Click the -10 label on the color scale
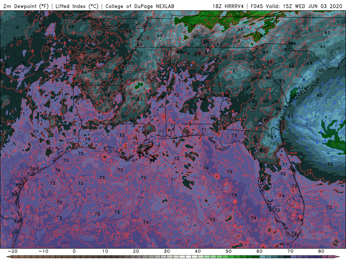The image size is (346, 259). pyautogui.click(x=43, y=251)
